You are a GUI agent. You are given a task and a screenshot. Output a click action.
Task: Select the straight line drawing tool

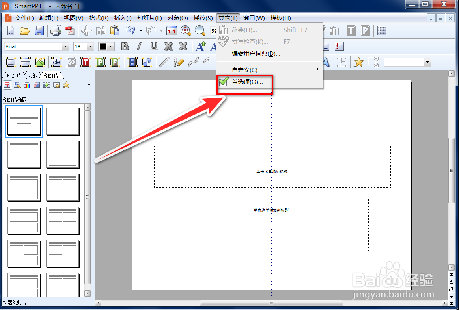pyautogui.click(x=164, y=62)
